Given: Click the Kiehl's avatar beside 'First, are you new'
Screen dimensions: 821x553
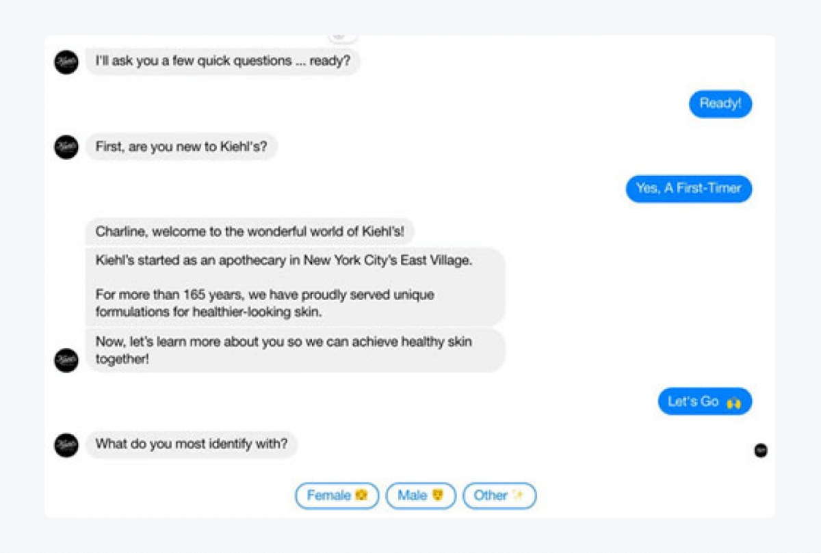Looking at the screenshot, I should [x=66, y=147].
